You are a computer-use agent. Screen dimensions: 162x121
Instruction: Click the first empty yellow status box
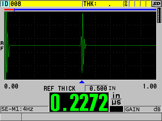click(132, 4)
